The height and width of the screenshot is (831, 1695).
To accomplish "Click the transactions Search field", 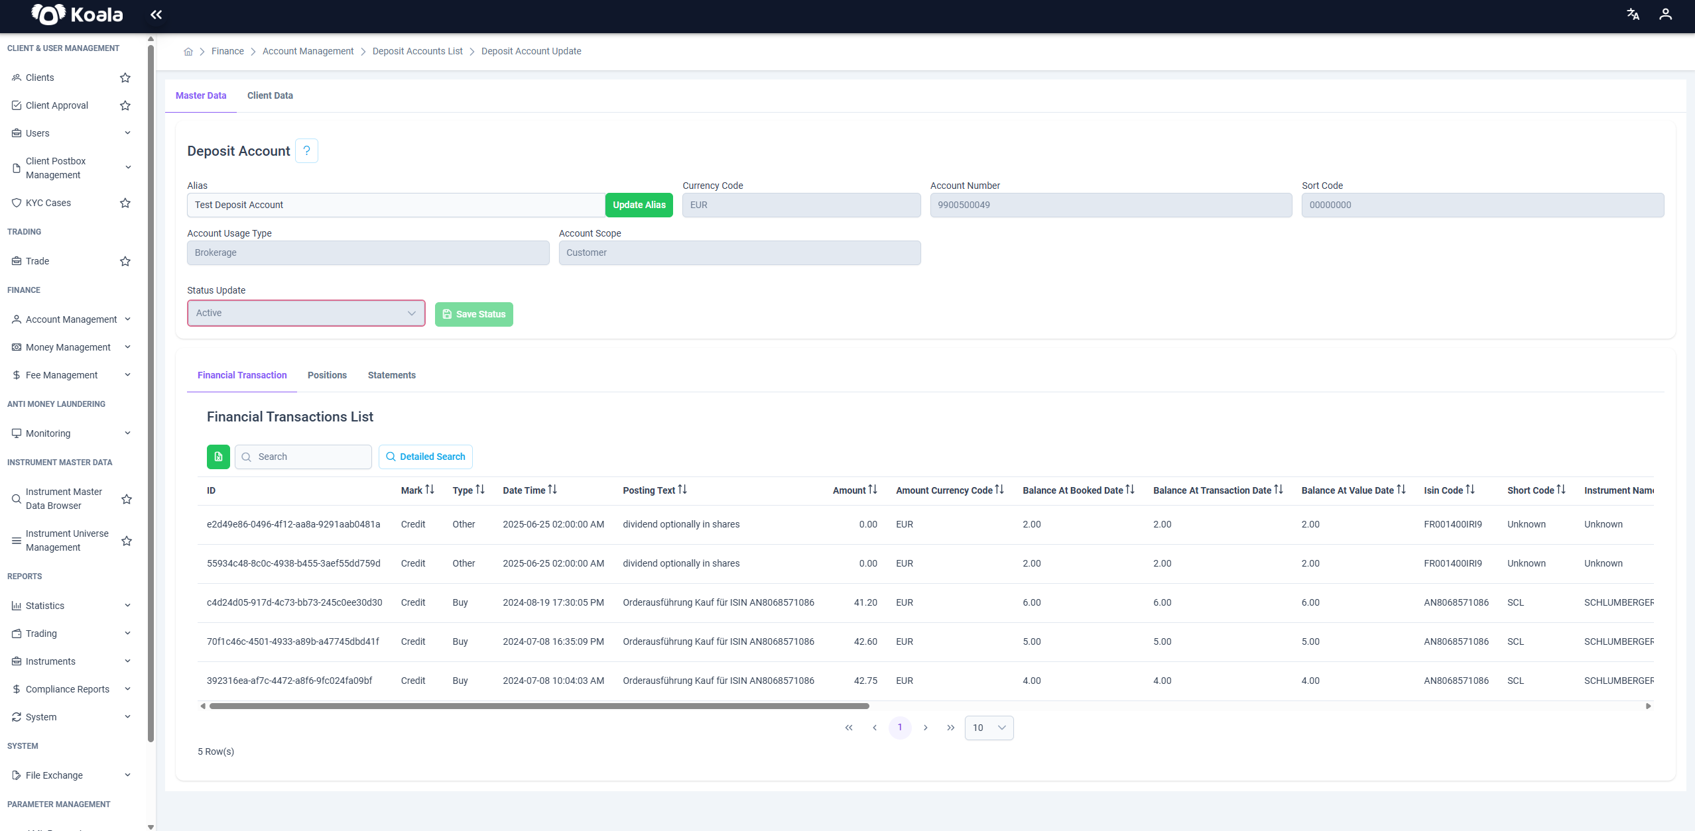I will point(303,457).
